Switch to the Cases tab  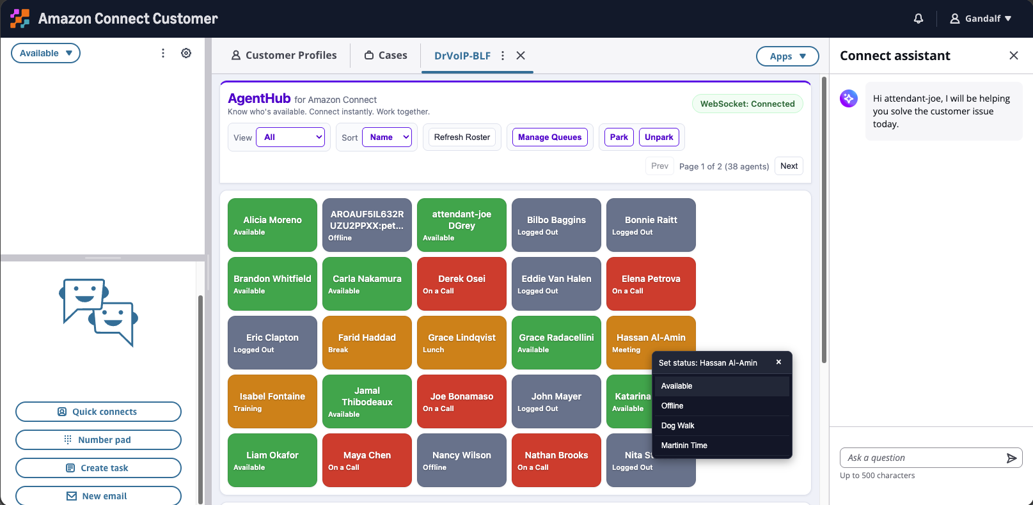coord(386,56)
